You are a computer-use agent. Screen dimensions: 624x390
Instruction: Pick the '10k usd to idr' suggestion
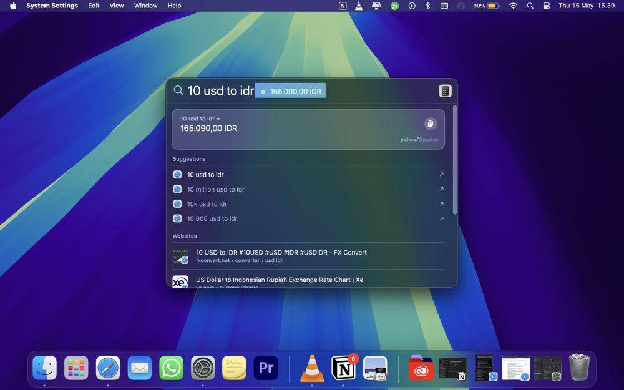pyautogui.click(x=308, y=204)
